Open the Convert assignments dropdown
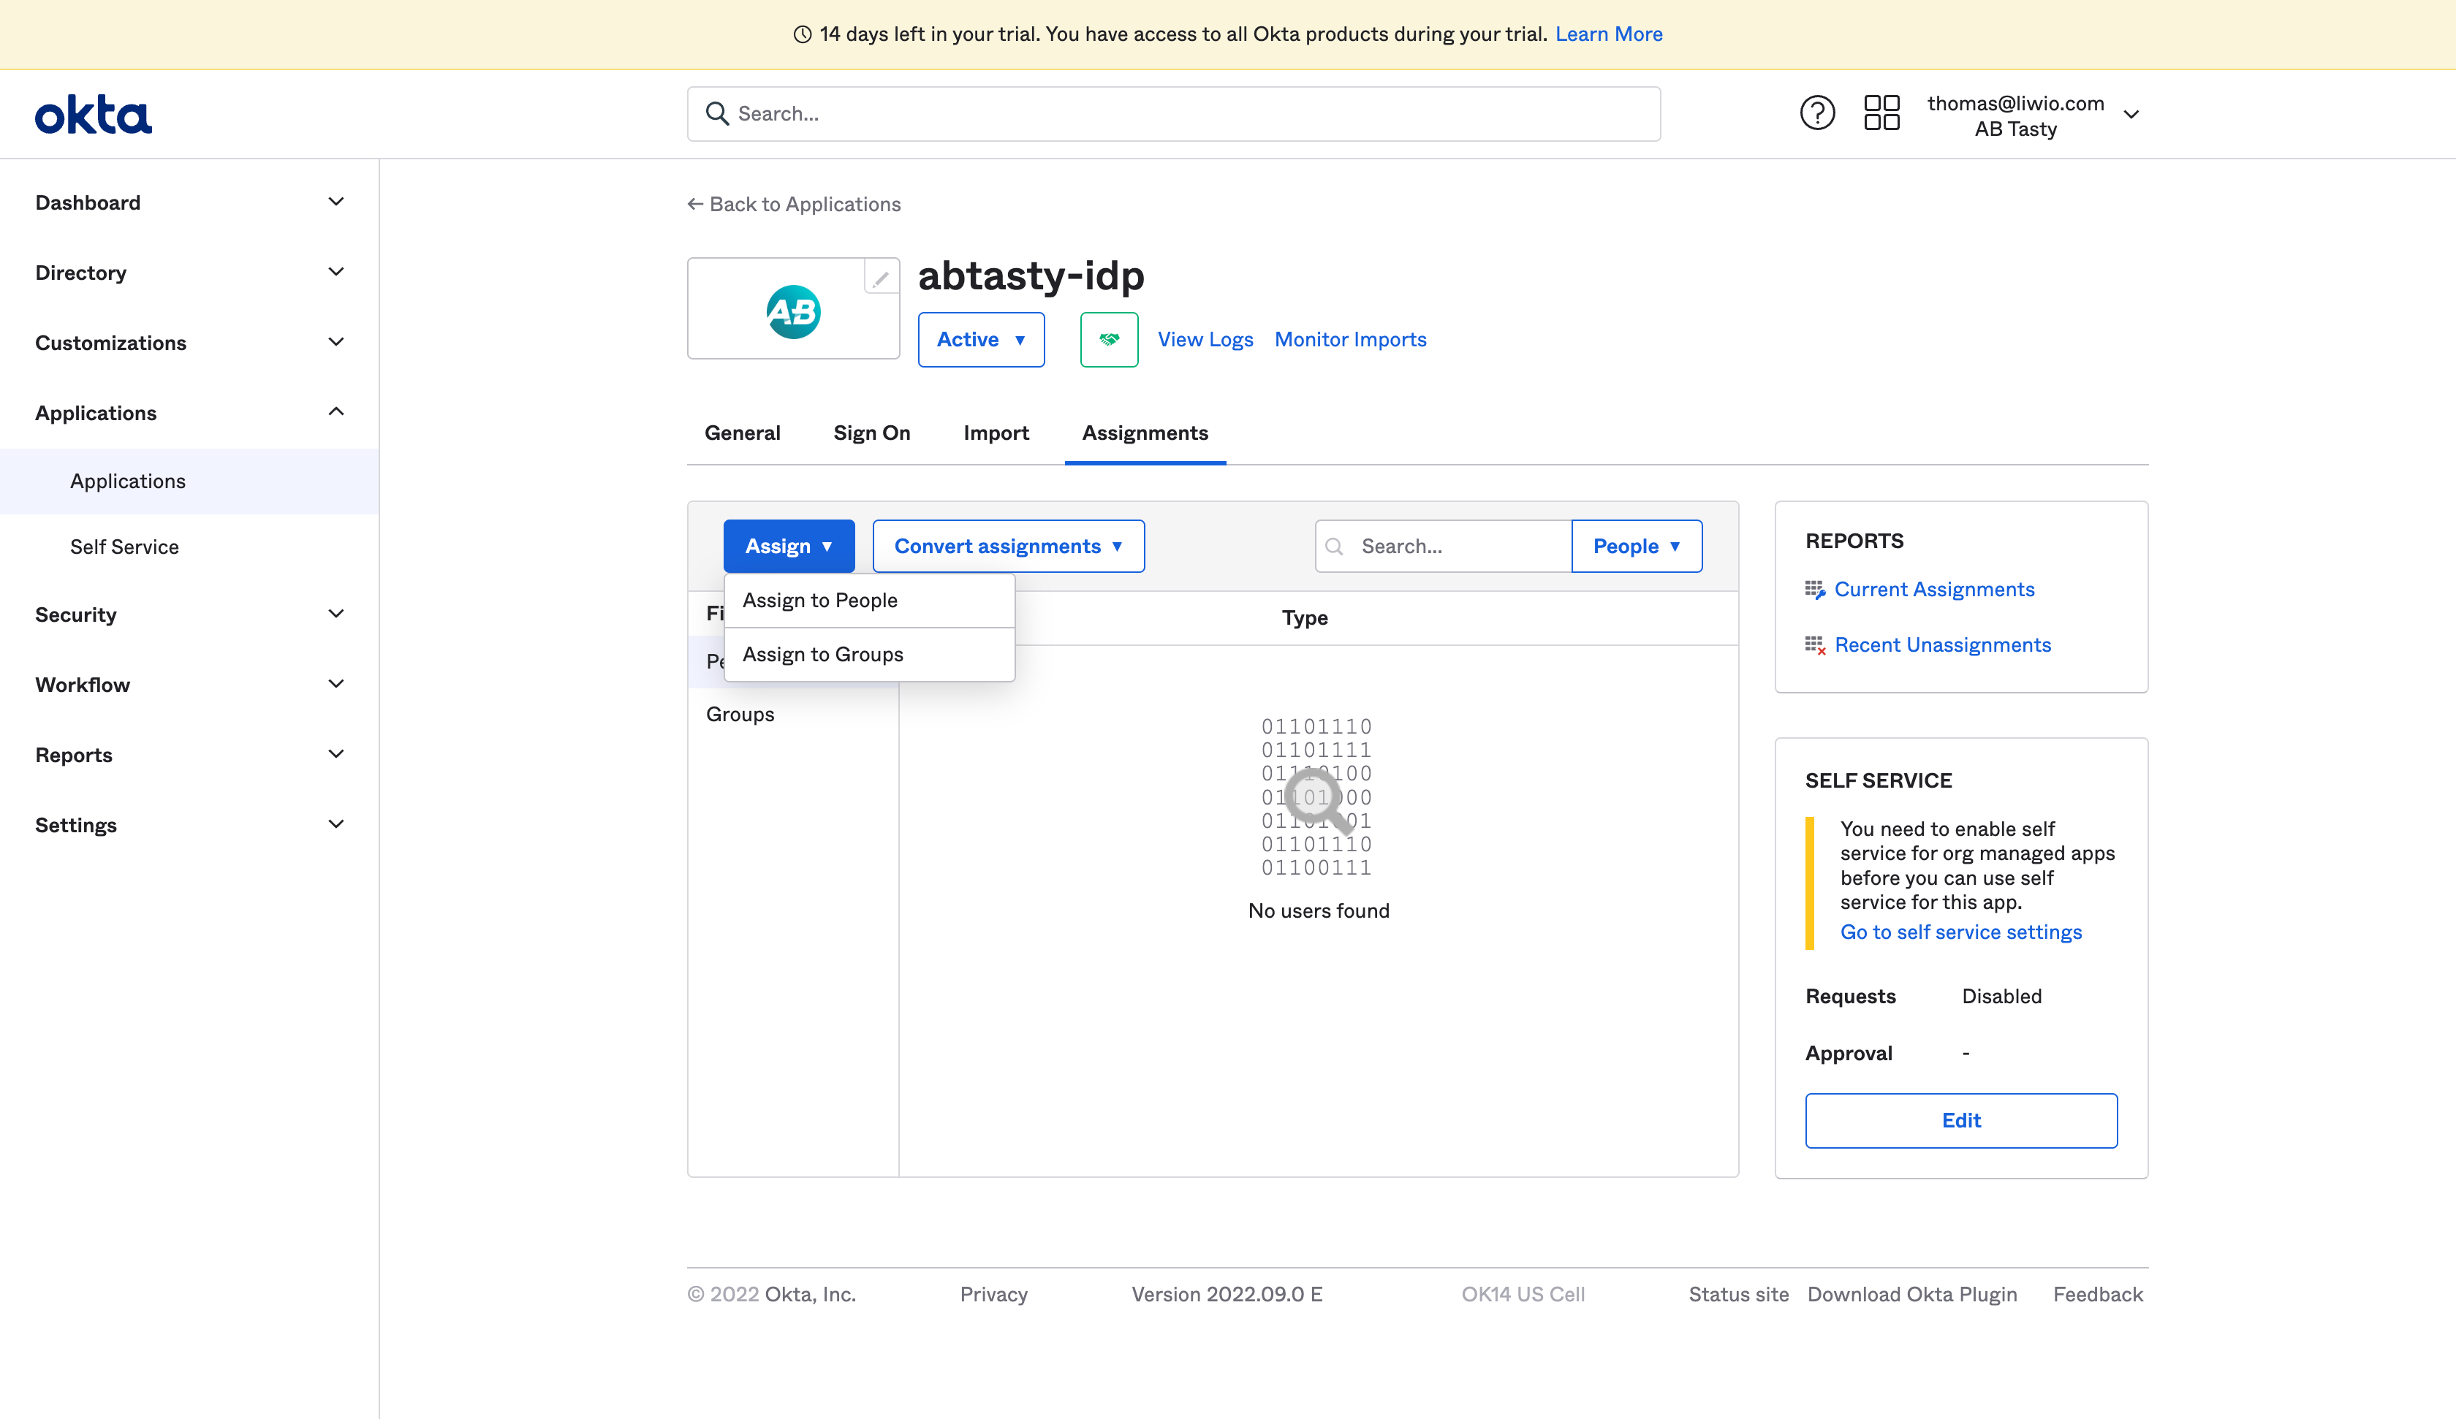This screenshot has width=2456, height=1419. [1008, 546]
